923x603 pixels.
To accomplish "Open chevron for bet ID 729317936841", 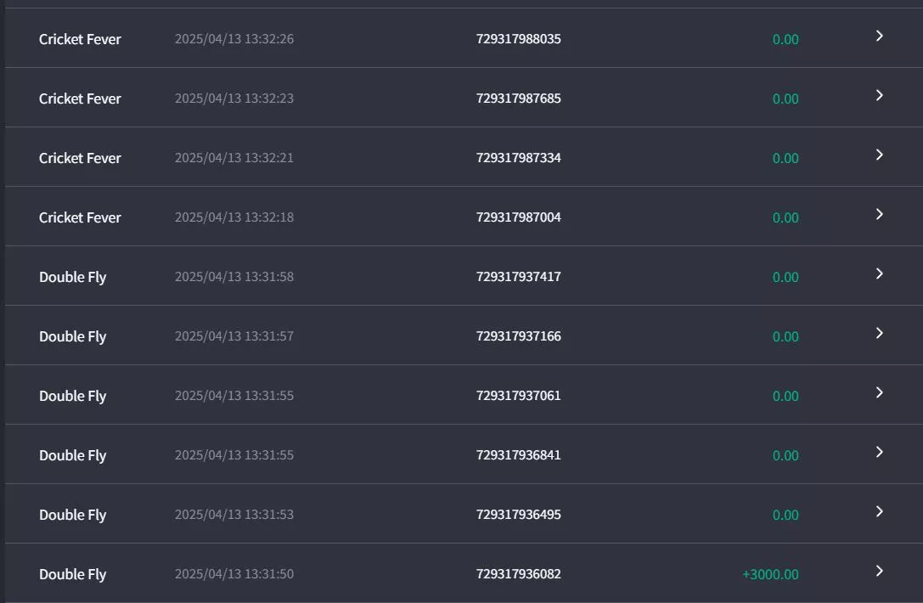I will 880,452.
